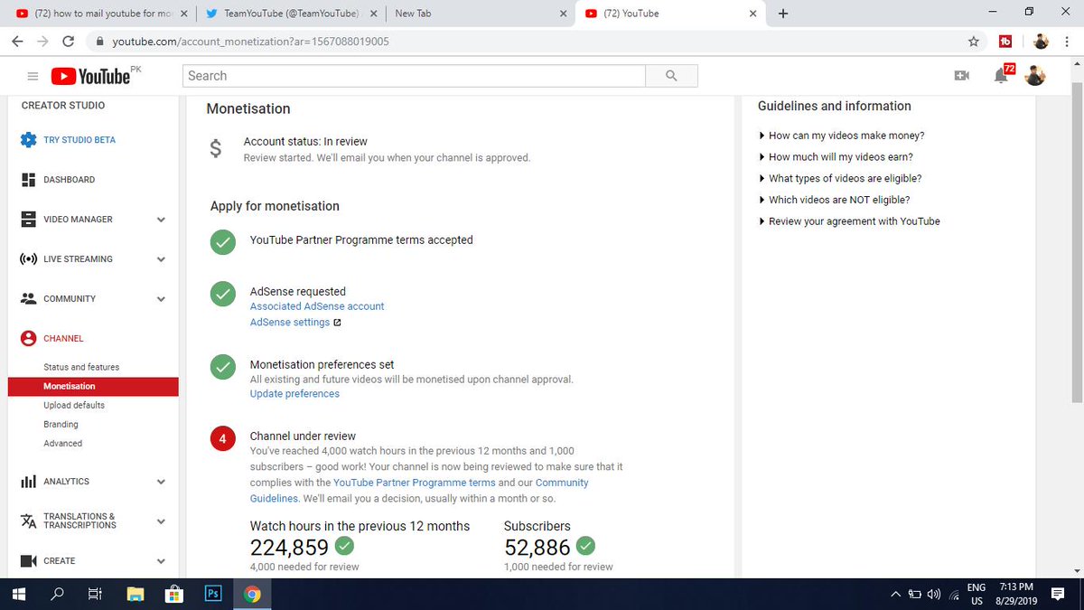Open a new browser tab
Image resolution: width=1084 pixels, height=610 pixels.
pyautogui.click(x=782, y=14)
